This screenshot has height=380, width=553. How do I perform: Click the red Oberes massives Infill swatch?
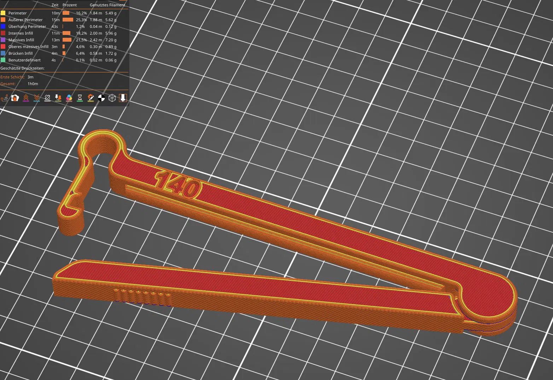point(3,47)
